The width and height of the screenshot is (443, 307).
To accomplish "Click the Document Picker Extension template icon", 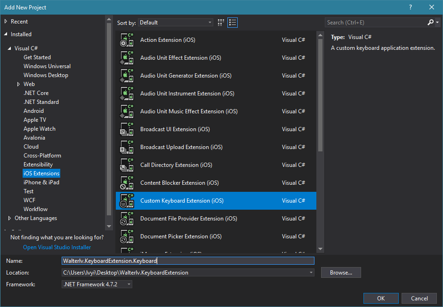I will click(127, 236).
